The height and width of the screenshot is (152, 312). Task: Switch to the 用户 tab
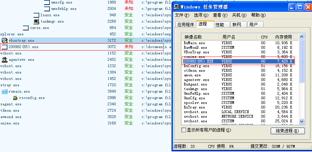255,25
